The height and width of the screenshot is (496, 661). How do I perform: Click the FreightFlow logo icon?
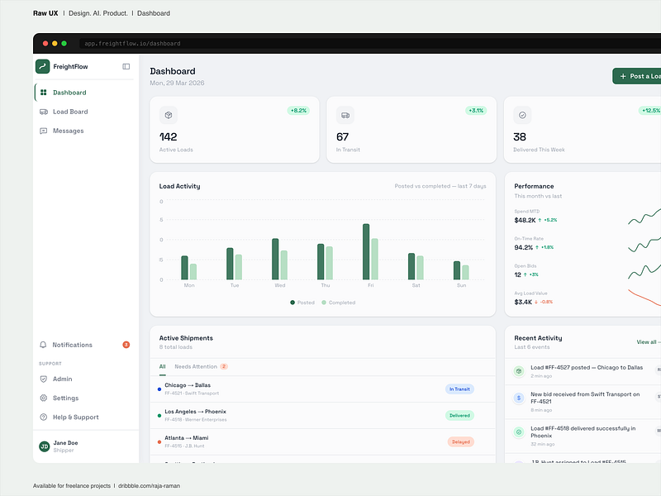43,67
